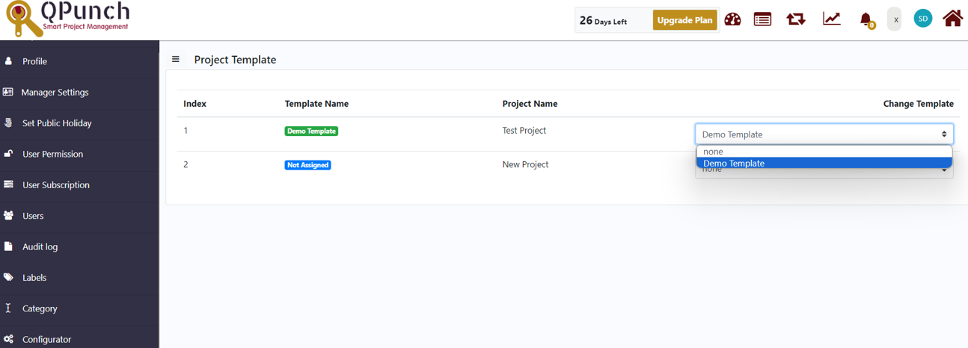Open the line chart reports icon
This screenshot has width=968, height=348.
point(832,19)
